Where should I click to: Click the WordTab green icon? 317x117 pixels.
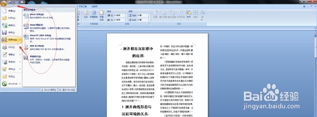4,84
